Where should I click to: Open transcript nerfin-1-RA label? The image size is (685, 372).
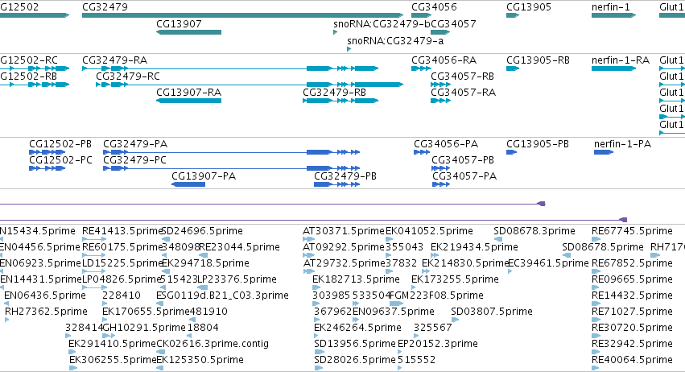tap(621, 60)
